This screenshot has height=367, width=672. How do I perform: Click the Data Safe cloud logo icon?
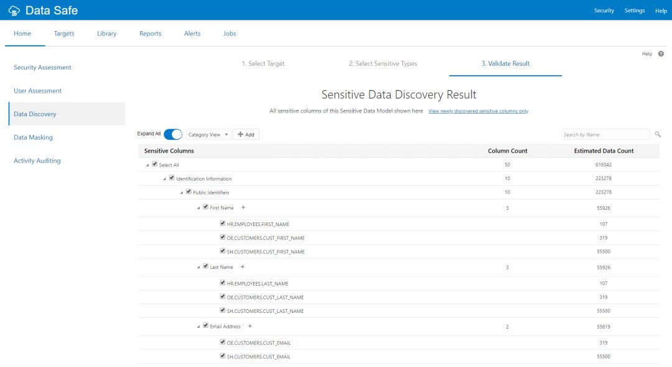(14, 11)
